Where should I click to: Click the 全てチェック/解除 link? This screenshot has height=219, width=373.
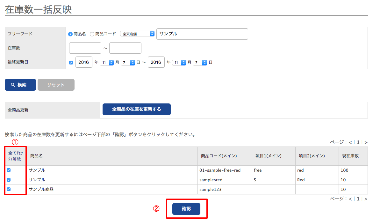click(x=15, y=156)
